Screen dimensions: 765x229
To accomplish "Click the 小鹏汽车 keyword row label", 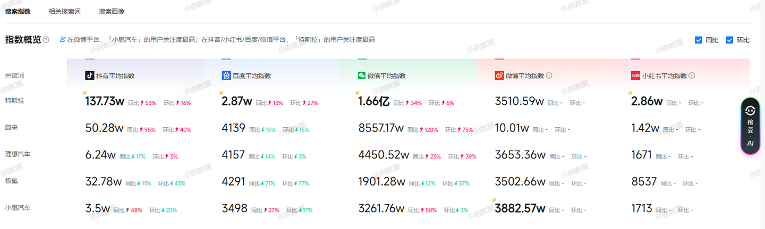I will coord(18,208).
